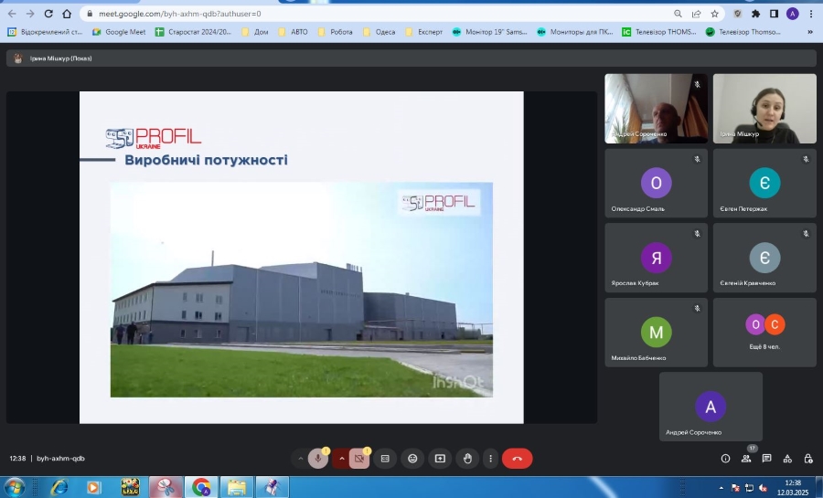Expand audio settings arrow beside microphone
Viewport: 823px width, 498px height.
[300, 459]
